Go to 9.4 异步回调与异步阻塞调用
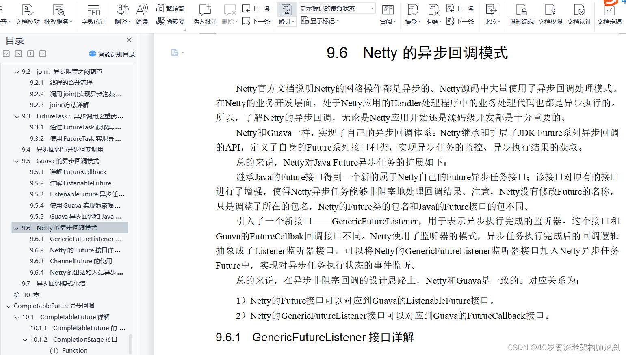 click(63, 150)
